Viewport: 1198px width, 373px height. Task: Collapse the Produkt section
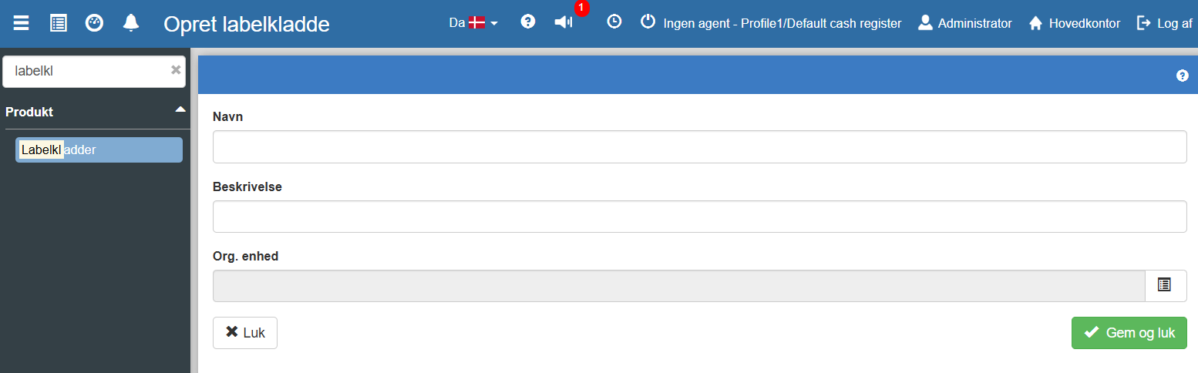click(x=180, y=110)
